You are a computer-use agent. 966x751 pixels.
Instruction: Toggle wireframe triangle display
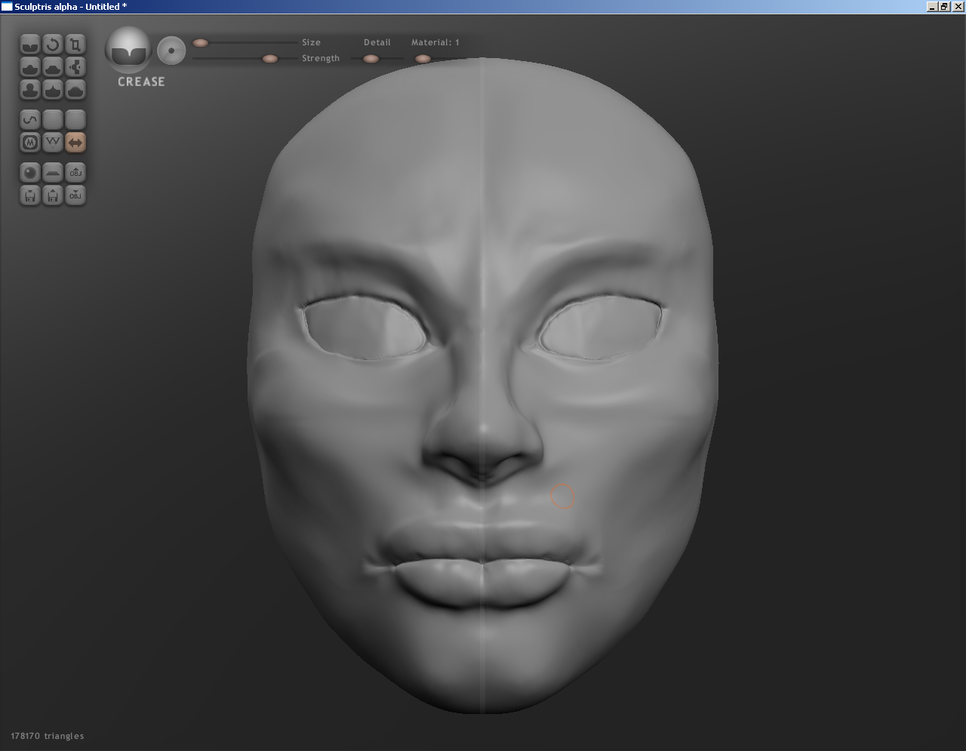(52, 142)
